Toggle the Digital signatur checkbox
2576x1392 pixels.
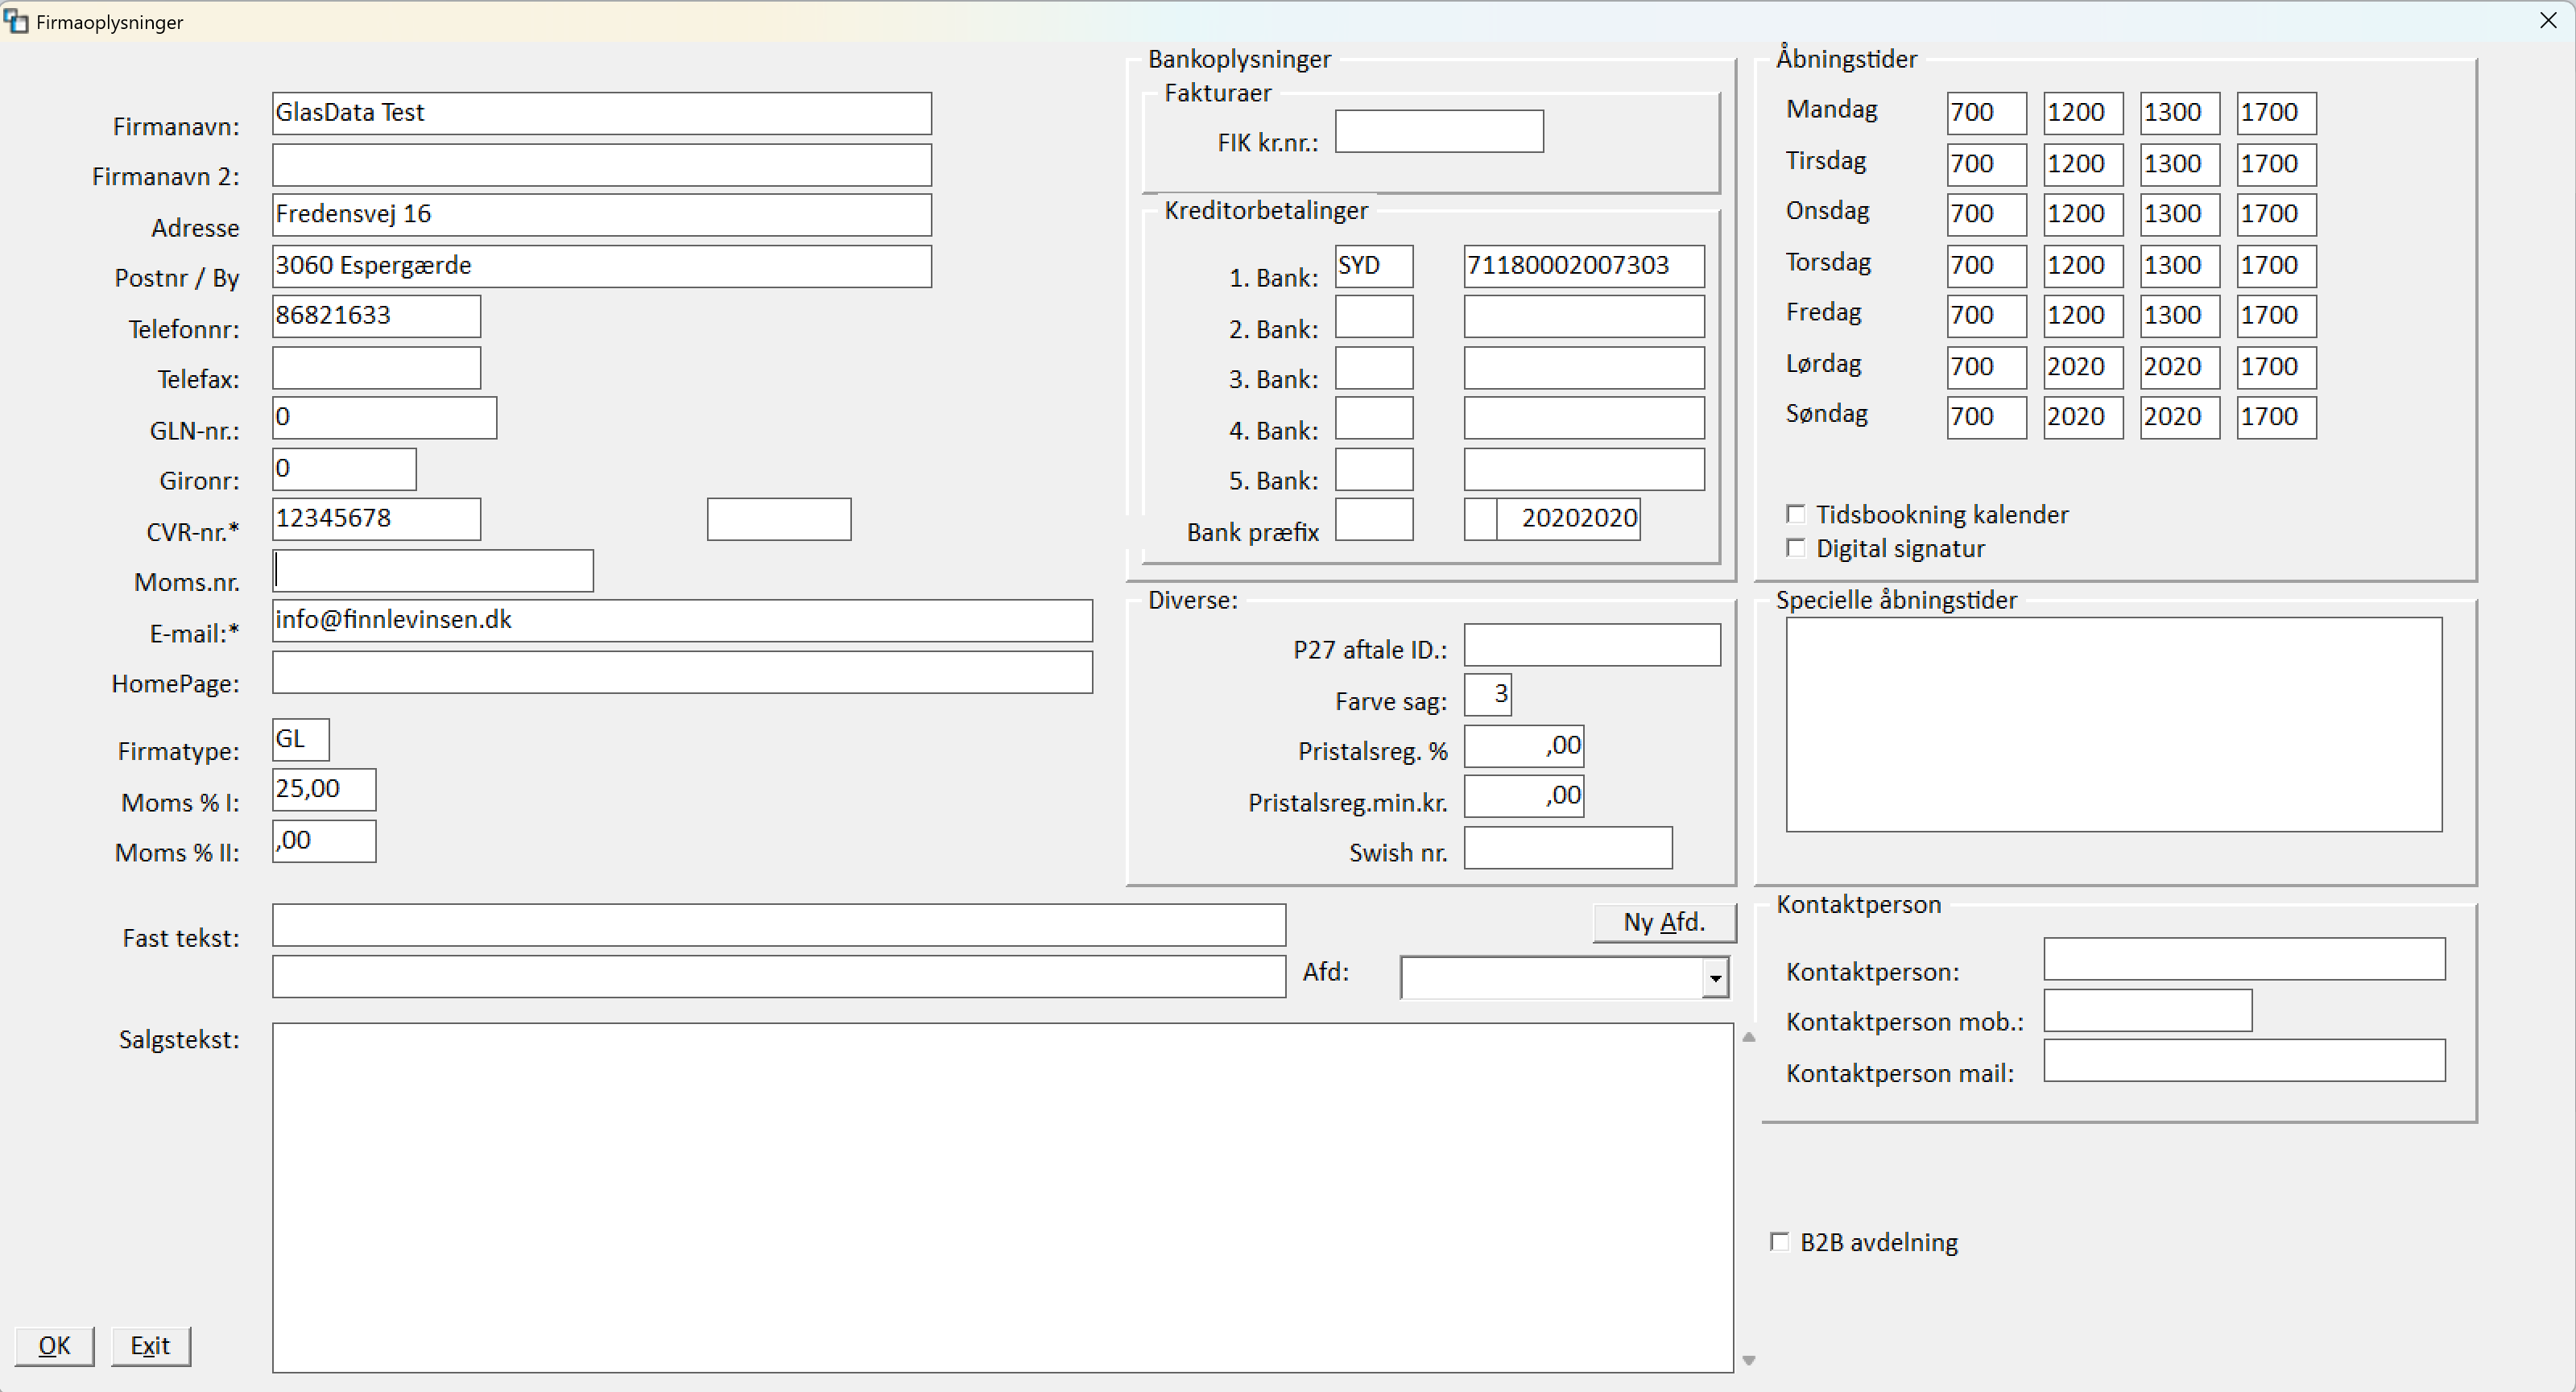tap(1796, 548)
